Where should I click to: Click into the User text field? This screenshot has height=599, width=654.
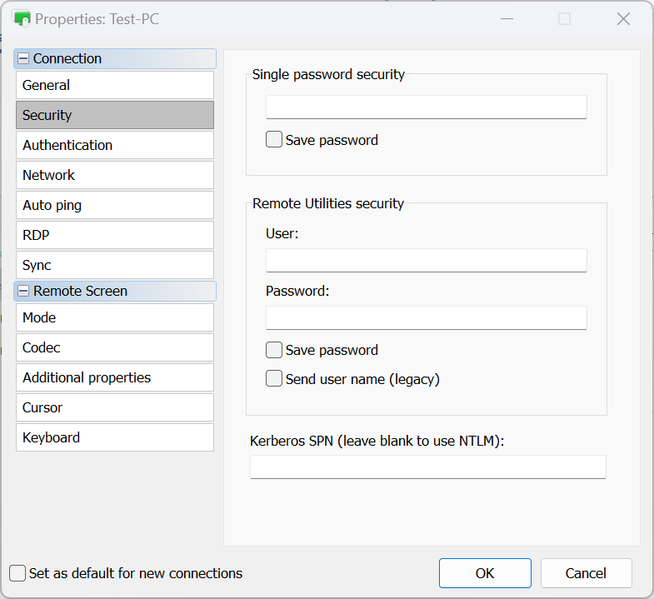(426, 260)
